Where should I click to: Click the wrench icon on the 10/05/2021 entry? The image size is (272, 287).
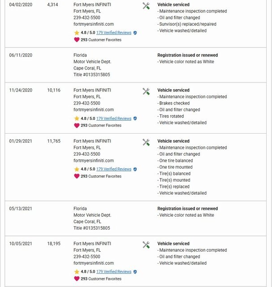(146, 245)
